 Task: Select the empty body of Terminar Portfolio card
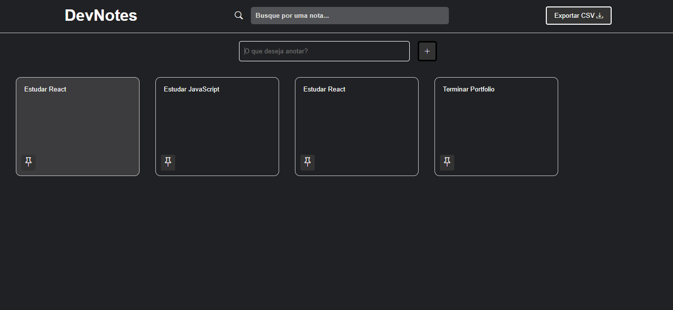(x=496, y=124)
